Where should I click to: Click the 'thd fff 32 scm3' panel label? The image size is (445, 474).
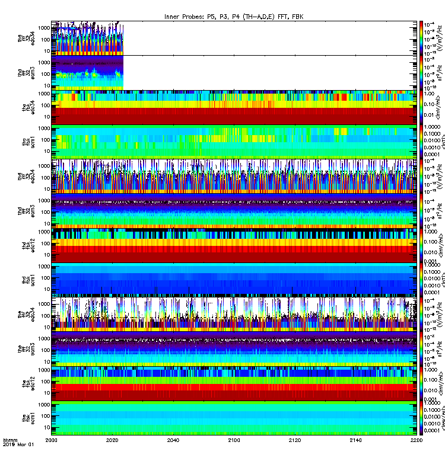tap(26, 211)
